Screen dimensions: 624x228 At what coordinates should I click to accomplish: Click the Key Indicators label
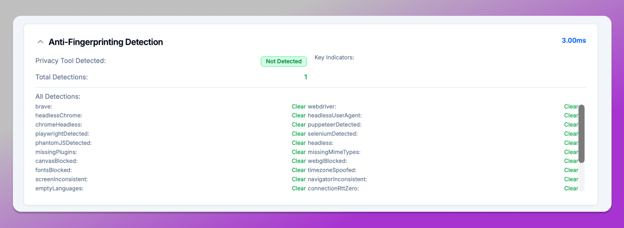tap(334, 58)
